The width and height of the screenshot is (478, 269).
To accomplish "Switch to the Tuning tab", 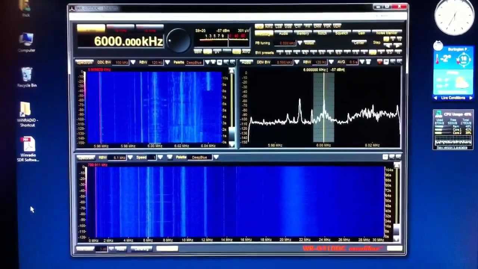I will pyautogui.click(x=264, y=33).
